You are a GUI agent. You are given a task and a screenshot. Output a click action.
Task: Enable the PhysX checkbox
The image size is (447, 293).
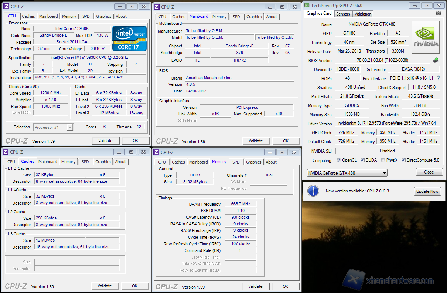click(x=383, y=161)
